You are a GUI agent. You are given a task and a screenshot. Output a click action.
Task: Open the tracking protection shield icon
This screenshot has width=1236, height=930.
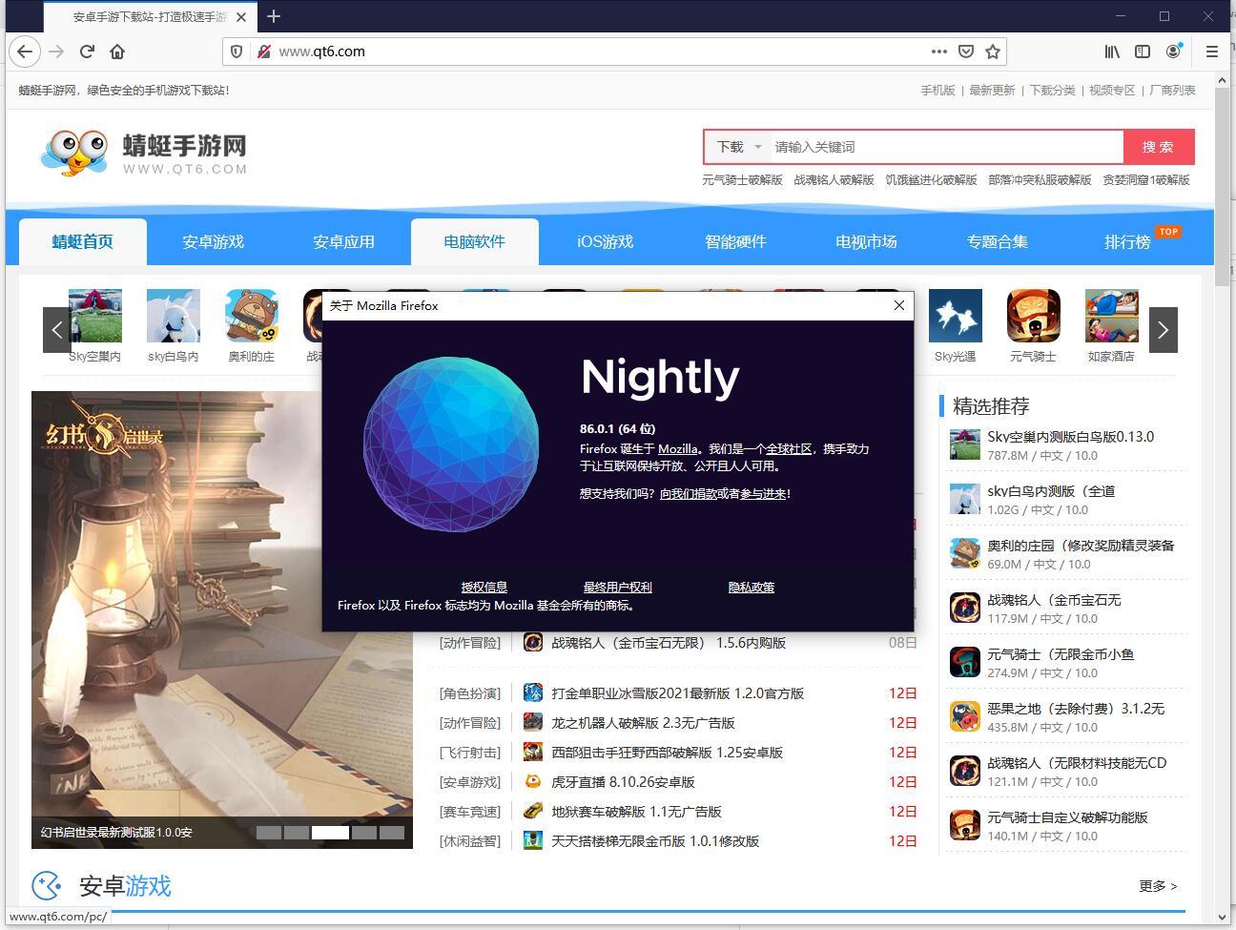tap(237, 52)
